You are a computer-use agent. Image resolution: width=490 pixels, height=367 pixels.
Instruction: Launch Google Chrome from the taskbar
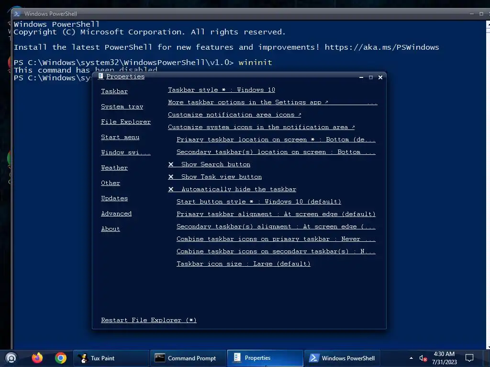pos(61,358)
